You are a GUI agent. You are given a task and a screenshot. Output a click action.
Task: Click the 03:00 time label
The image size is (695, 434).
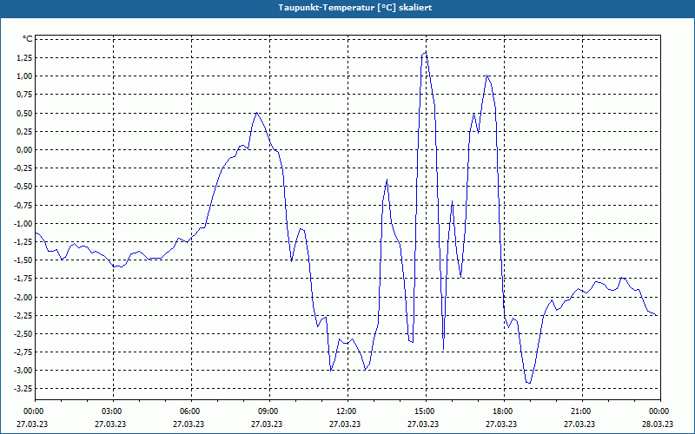pyautogui.click(x=113, y=411)
